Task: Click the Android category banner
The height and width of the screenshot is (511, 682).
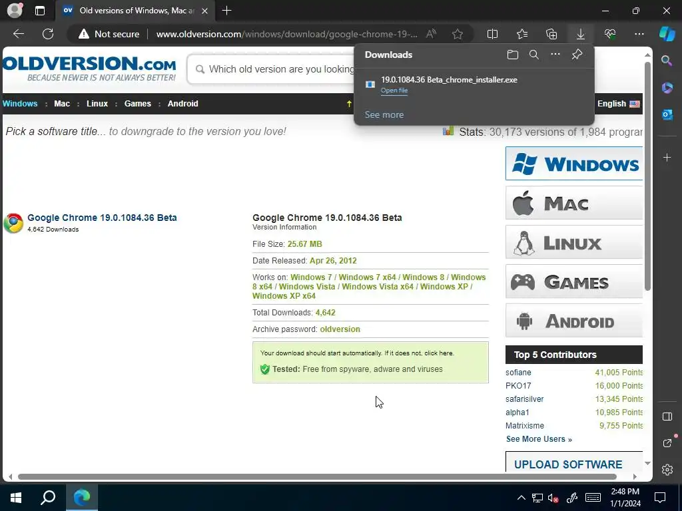Action: [x=573, y=320]
